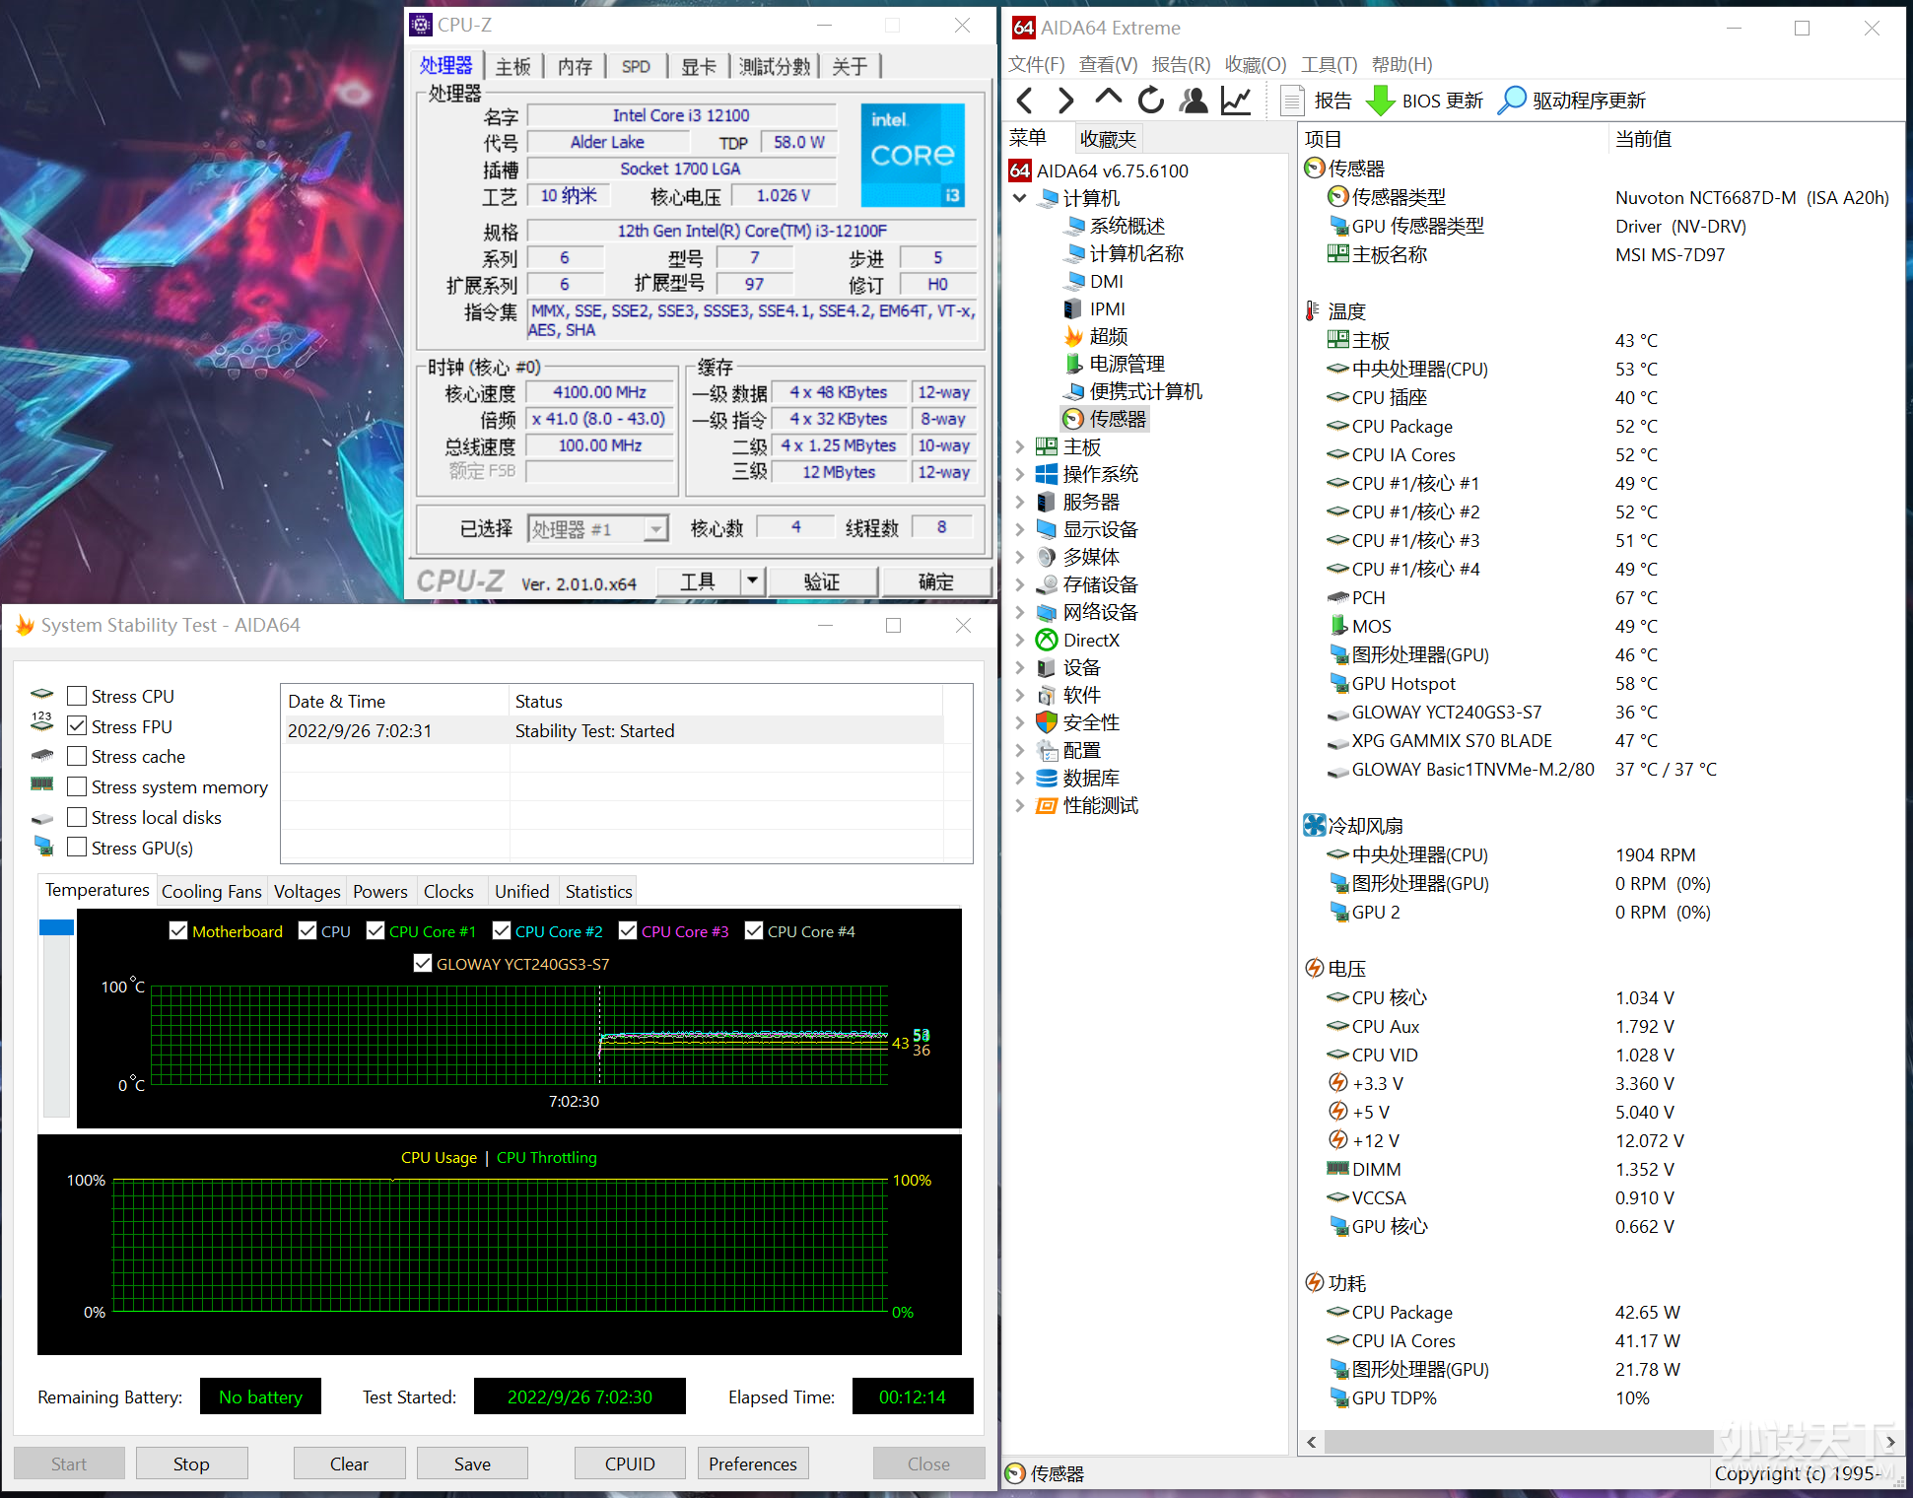
Task: Expand the 服务器 tree node
Action: 1020,502
